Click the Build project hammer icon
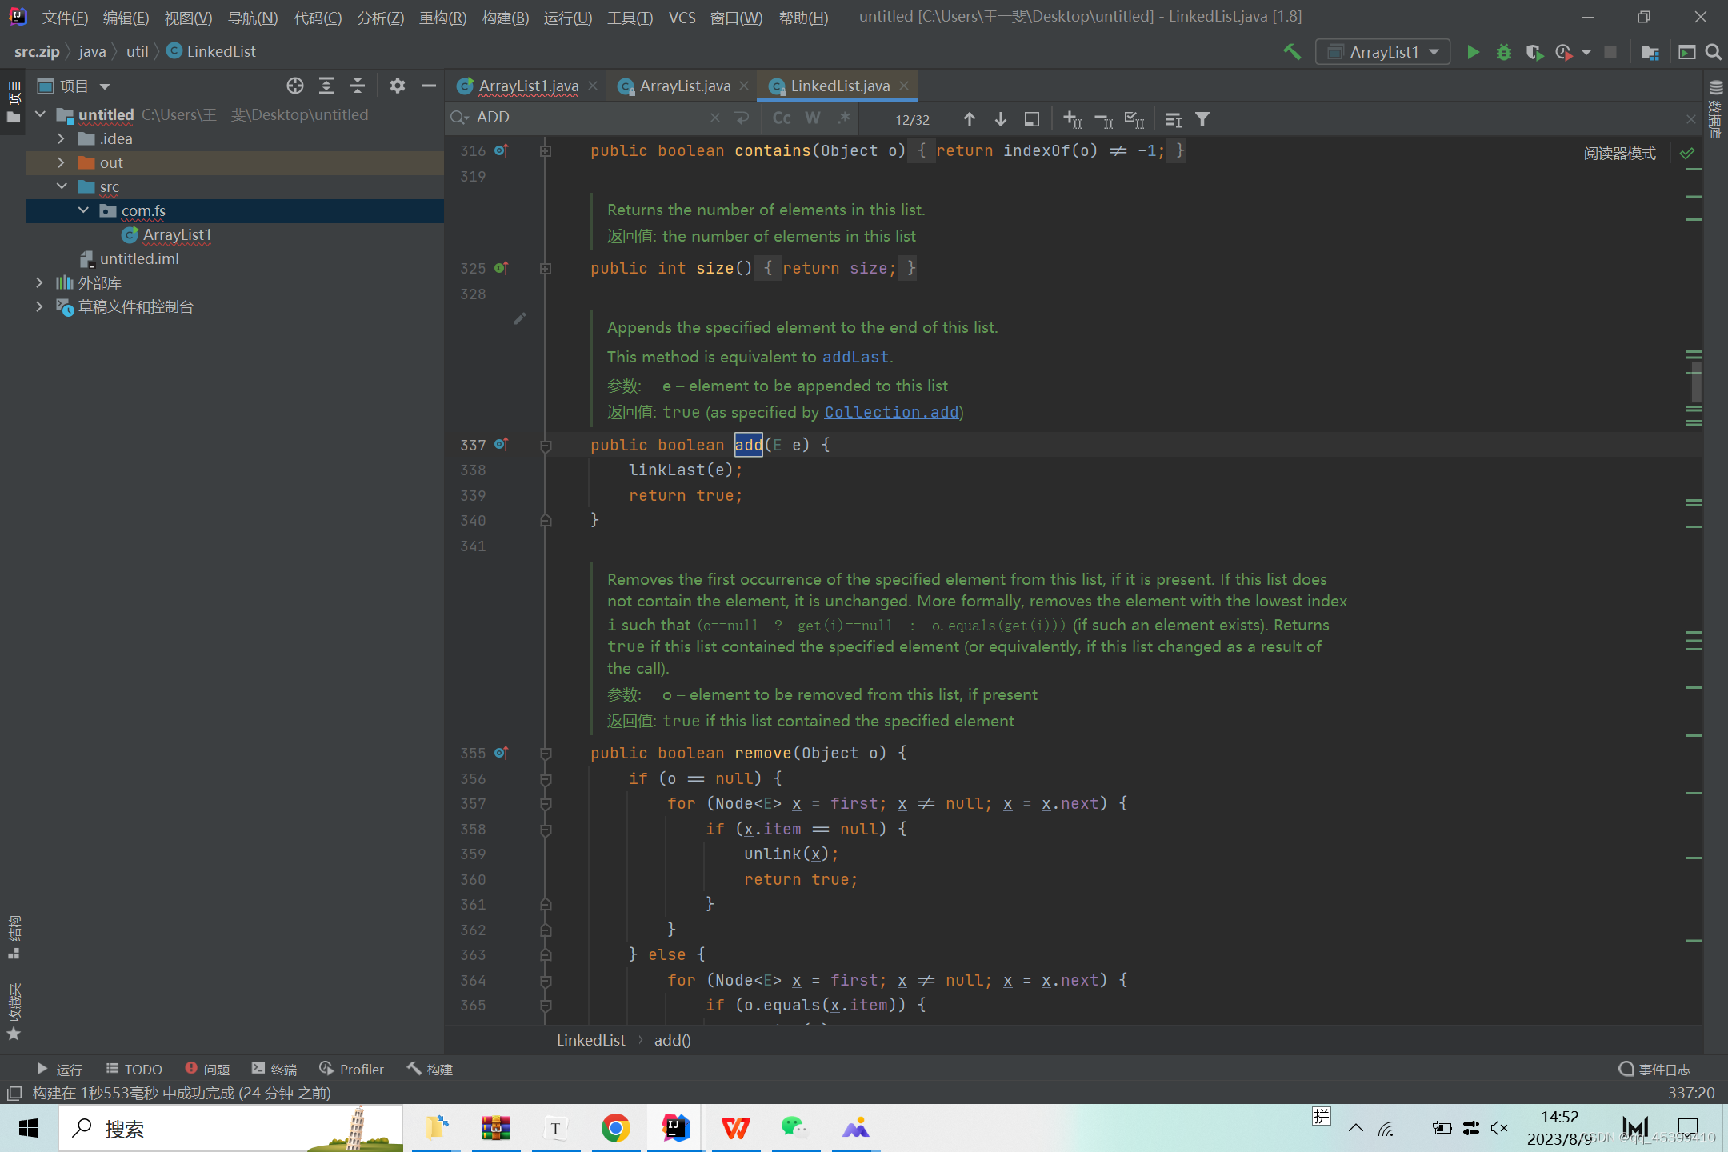The width and height of the screenshot is (1728, 1152). (1292, 52)
